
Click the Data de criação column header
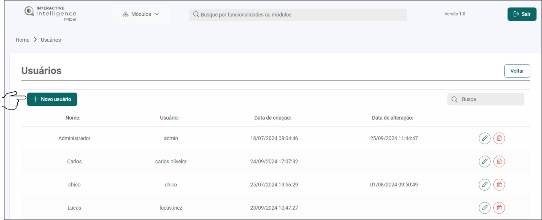(272, 118)
